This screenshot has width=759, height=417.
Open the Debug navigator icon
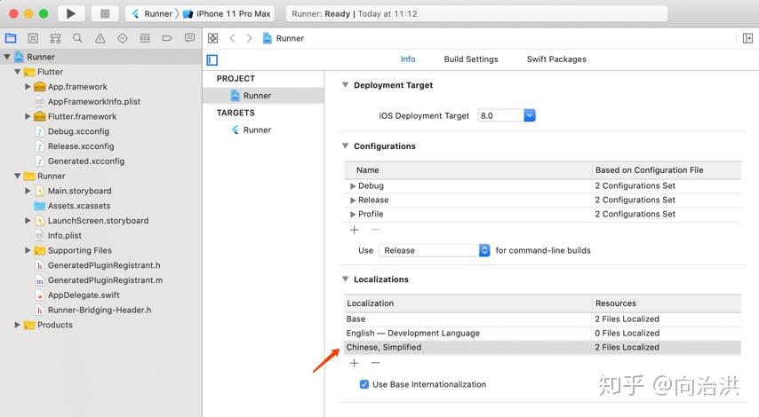coord(145,38)
